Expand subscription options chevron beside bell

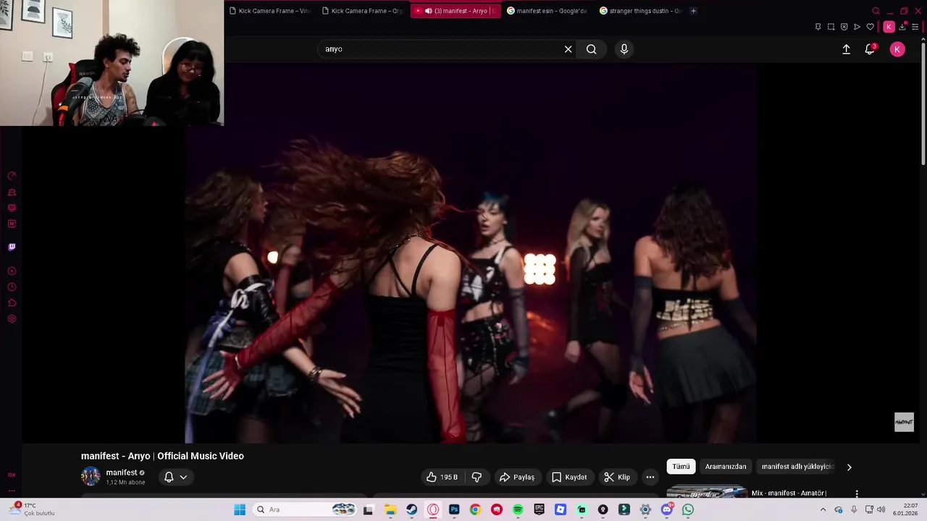coord(183,477)
